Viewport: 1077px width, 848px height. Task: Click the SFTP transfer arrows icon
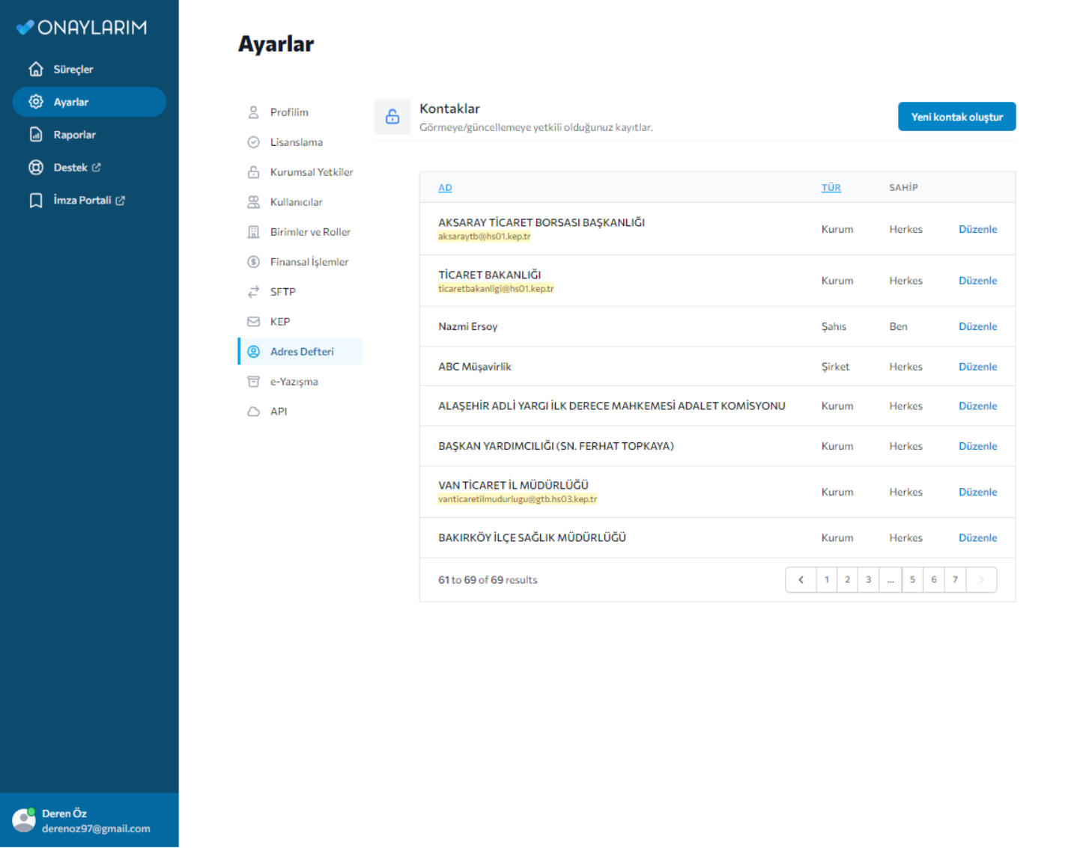click(253, 292)
